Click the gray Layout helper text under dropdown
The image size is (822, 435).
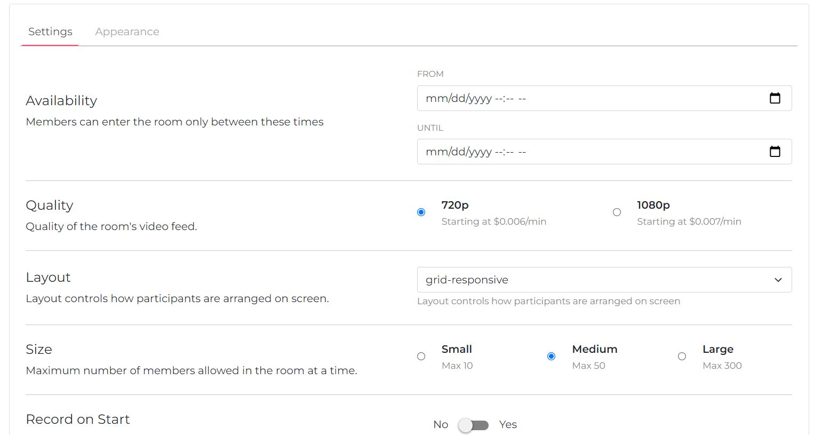[x=548, y=301]
